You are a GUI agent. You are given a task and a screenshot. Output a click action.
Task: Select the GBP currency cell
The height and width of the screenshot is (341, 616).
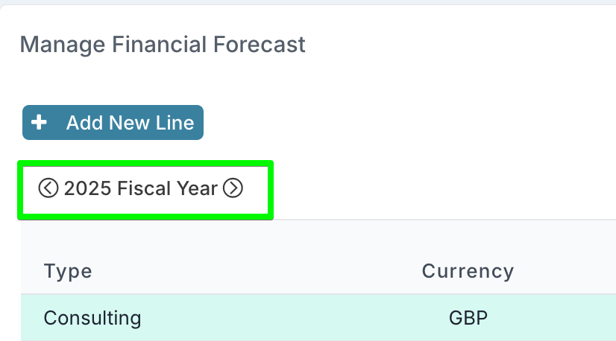pos(468,318)
